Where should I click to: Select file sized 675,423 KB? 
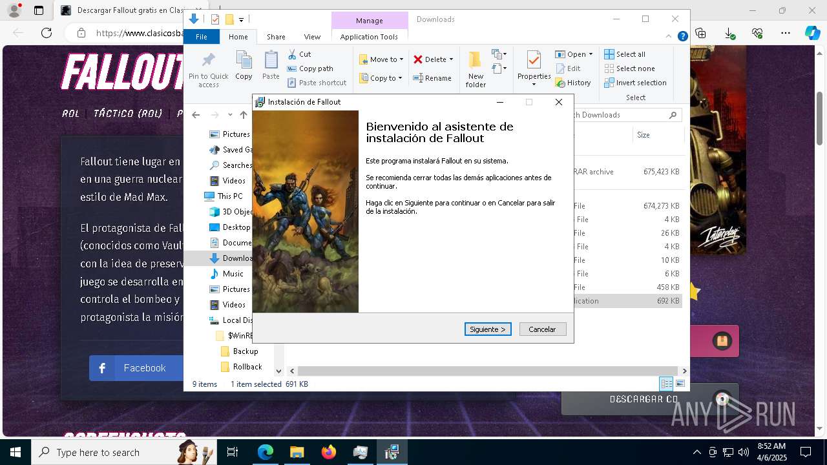coord(627,172)
